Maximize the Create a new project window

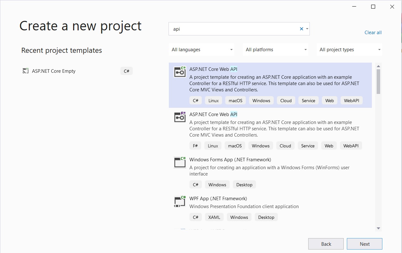tap(373, 7)
